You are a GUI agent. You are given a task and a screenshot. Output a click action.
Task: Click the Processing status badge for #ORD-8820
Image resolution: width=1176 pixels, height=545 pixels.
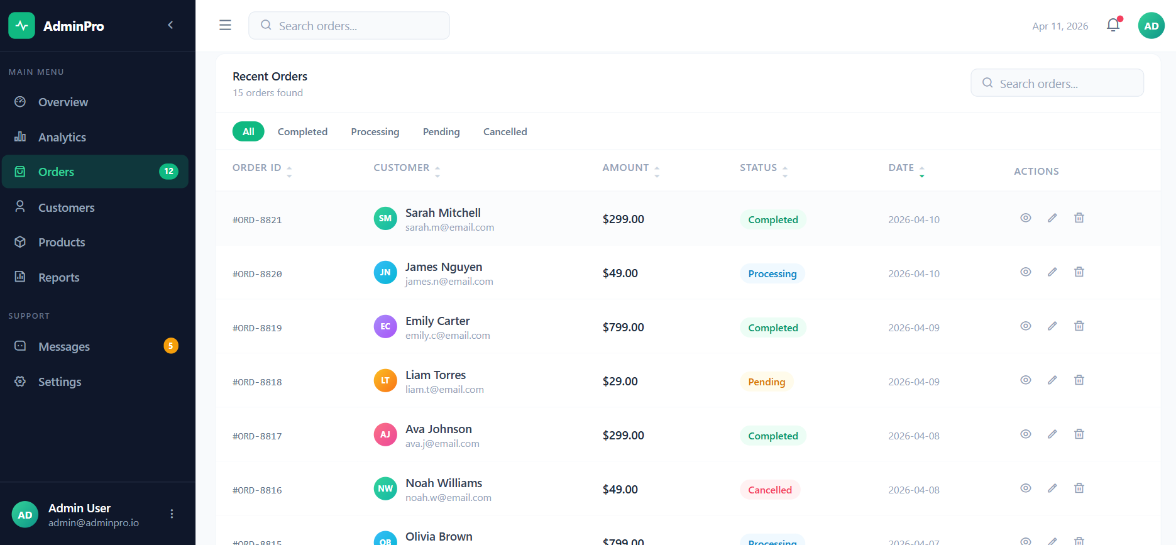(x=772, y=273)
